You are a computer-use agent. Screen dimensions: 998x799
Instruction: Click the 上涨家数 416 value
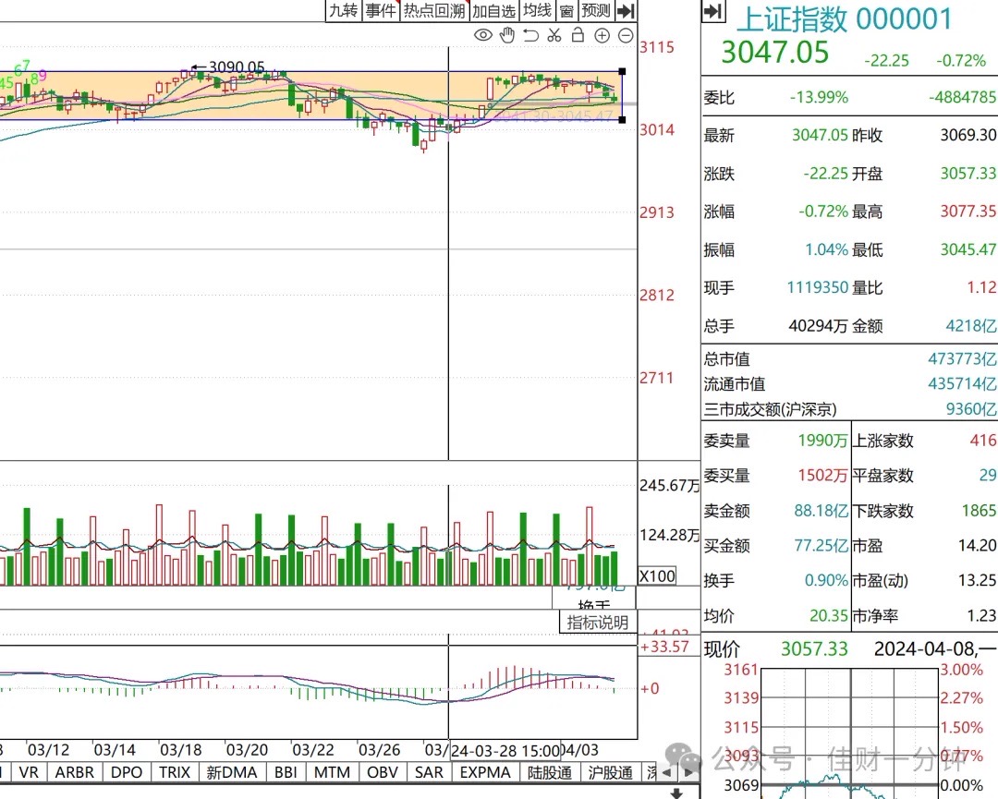(x=983, y=441)
